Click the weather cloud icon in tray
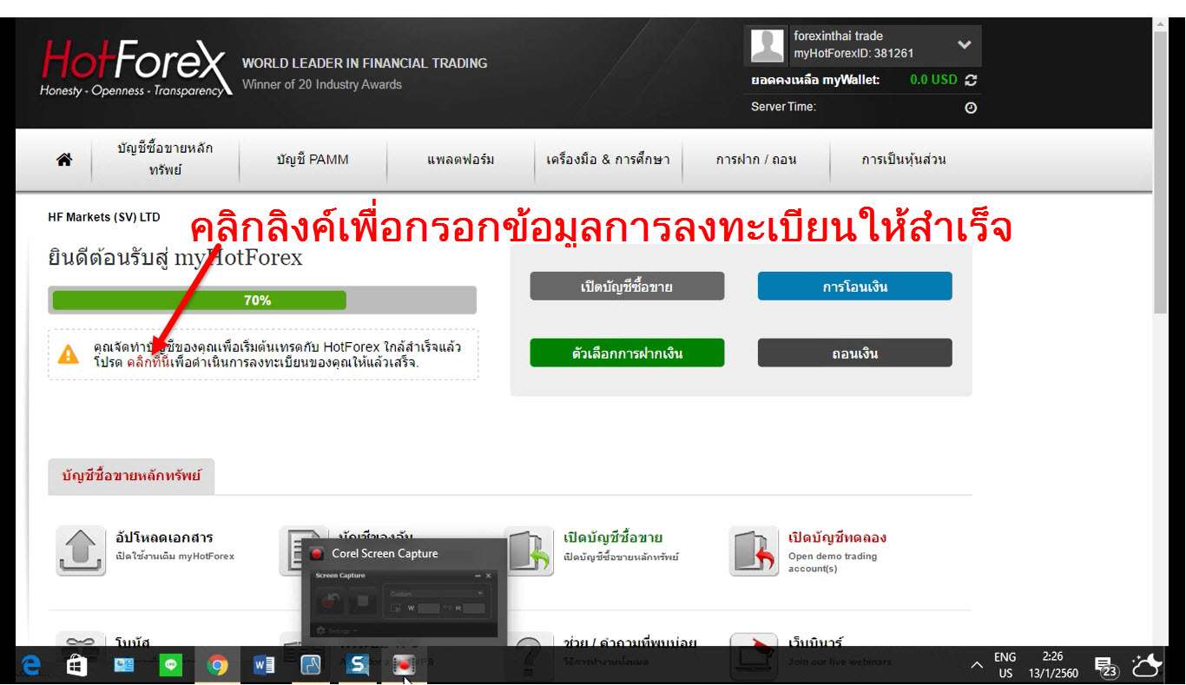This screenshot has height=685, width=1186. pyautogui.click(x=1148, y=666)
